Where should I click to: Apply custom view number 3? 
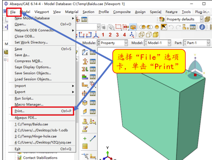tap(117, 35)
